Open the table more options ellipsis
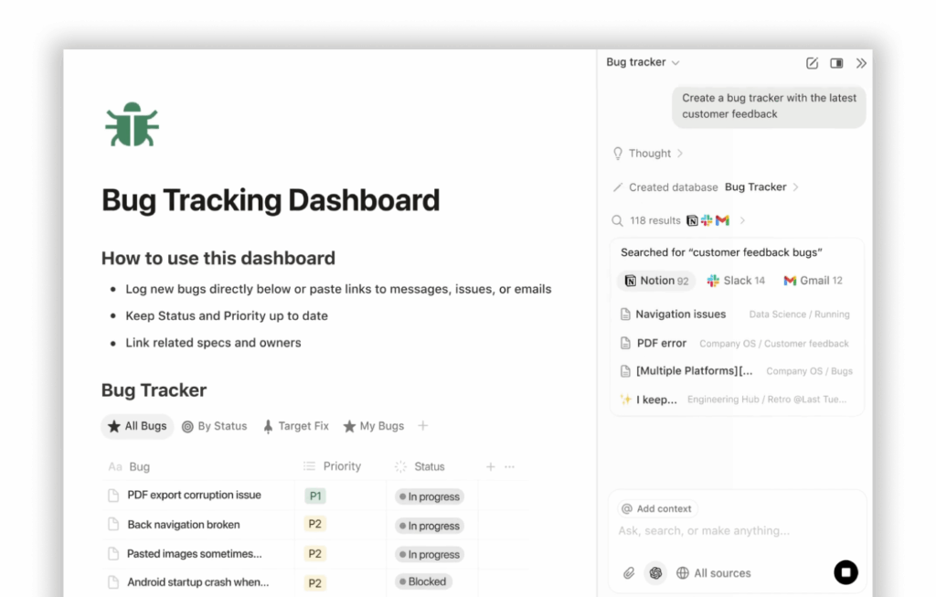The width and height of the screenshot is (936, 597). pos(510,467)
